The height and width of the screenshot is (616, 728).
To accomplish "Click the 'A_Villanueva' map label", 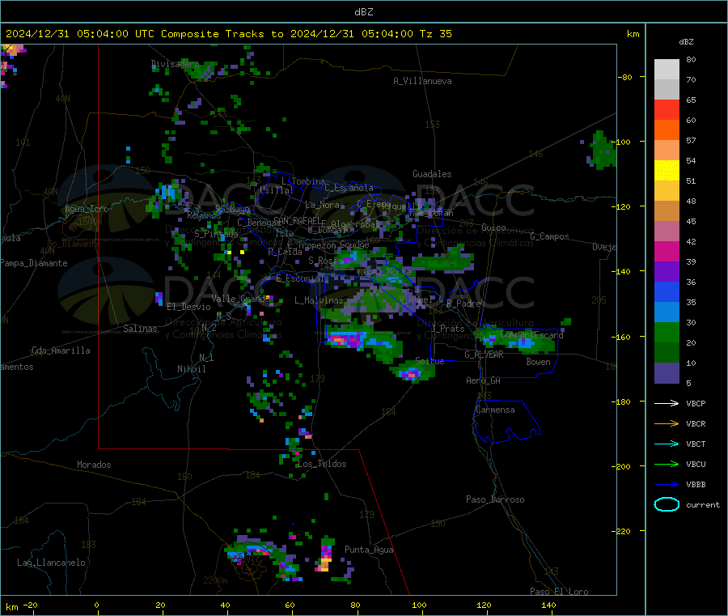I will 422,81.
